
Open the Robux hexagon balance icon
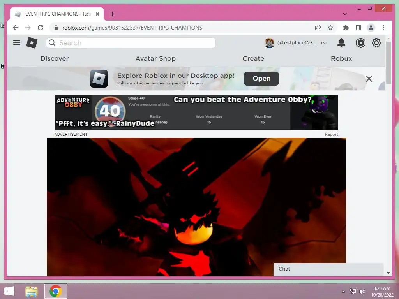click(360, 43)
